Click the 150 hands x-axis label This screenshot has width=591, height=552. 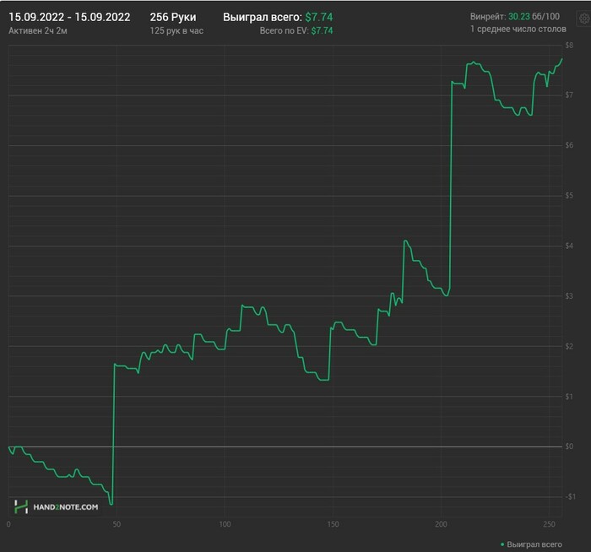333,524
